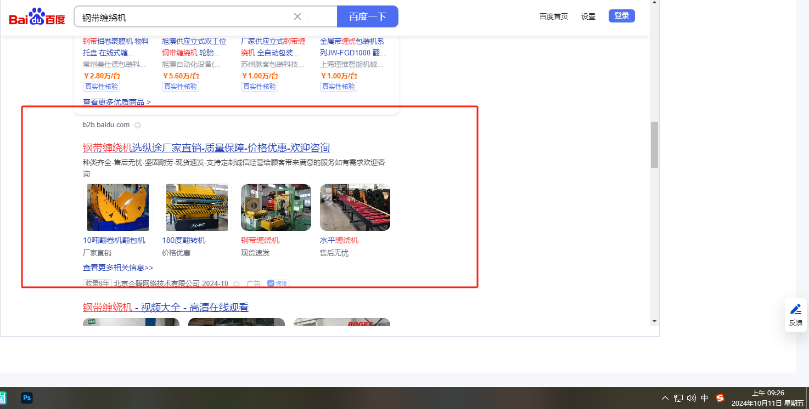Open the 钢带缠绕机选纵途厂家直销 ad title link
The image size is (809, 409).
pyautogui.click(x=206, y=147)
